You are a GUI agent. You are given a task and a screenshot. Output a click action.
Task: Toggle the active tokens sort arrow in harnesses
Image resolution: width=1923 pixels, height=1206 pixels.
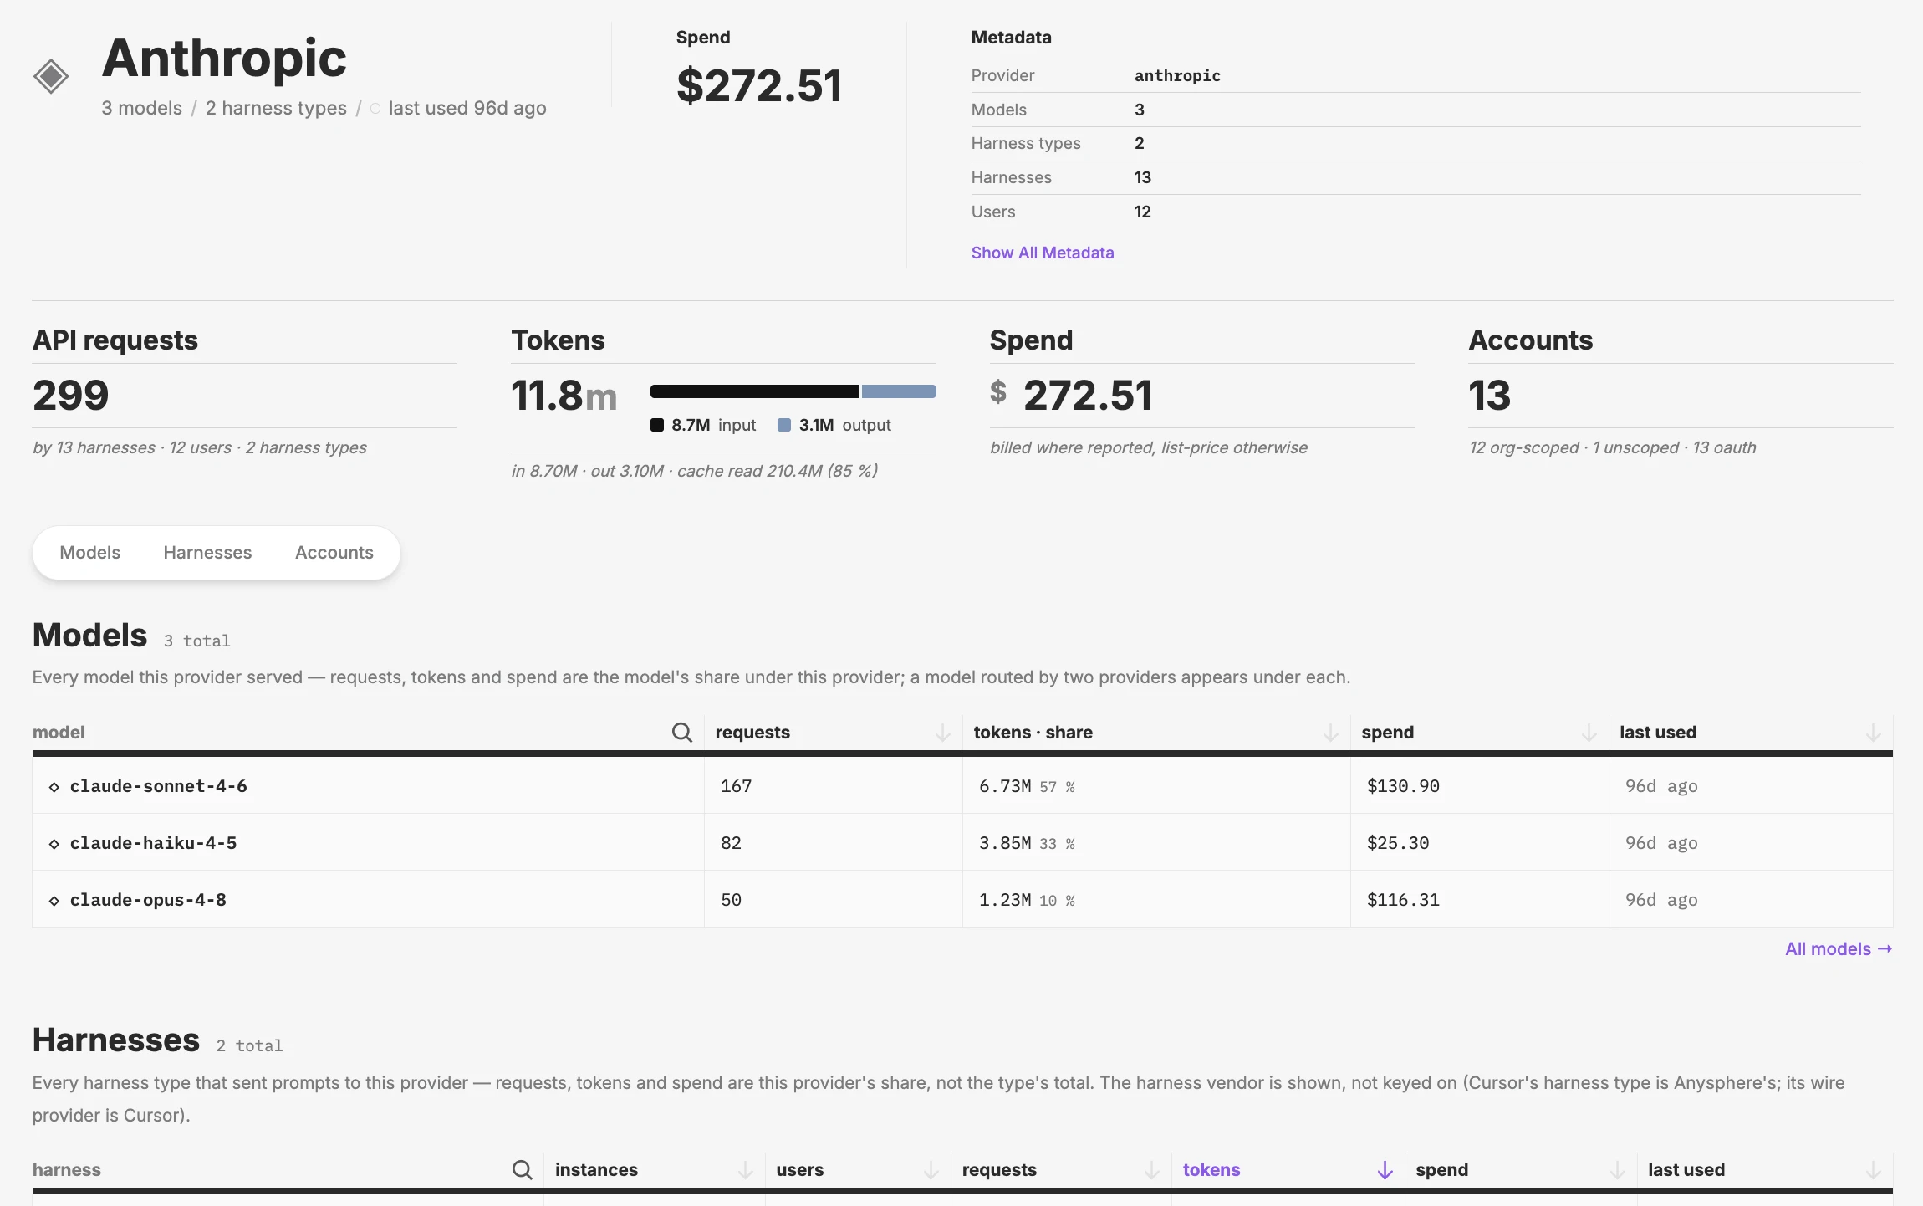point(1385,1169)
